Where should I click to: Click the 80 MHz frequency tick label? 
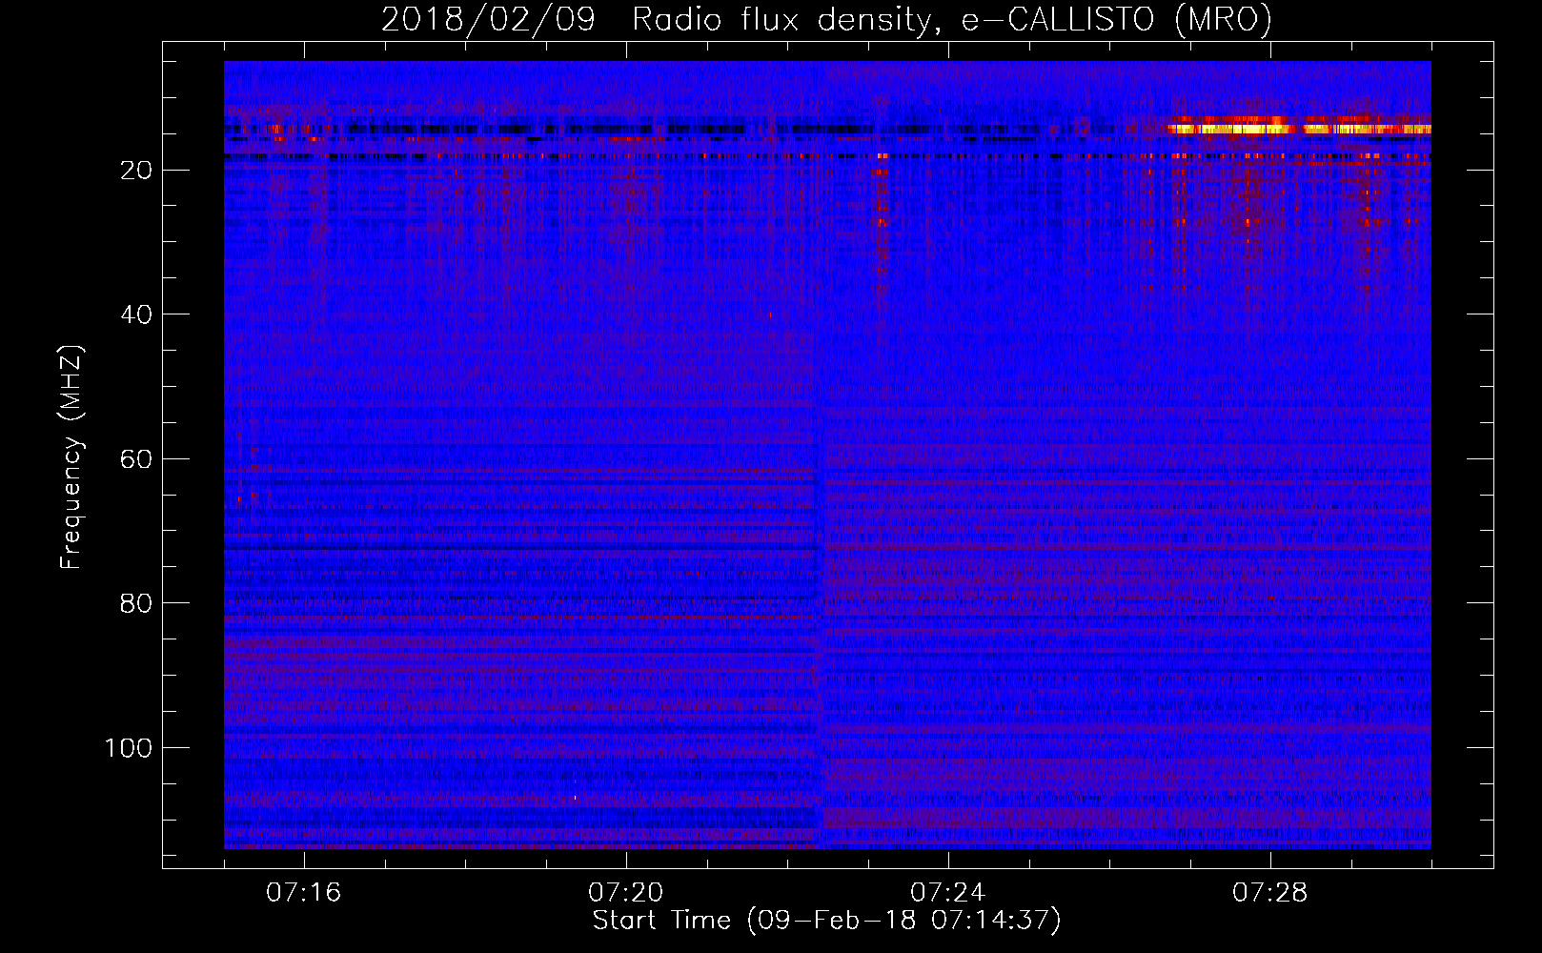coord(136,603)
